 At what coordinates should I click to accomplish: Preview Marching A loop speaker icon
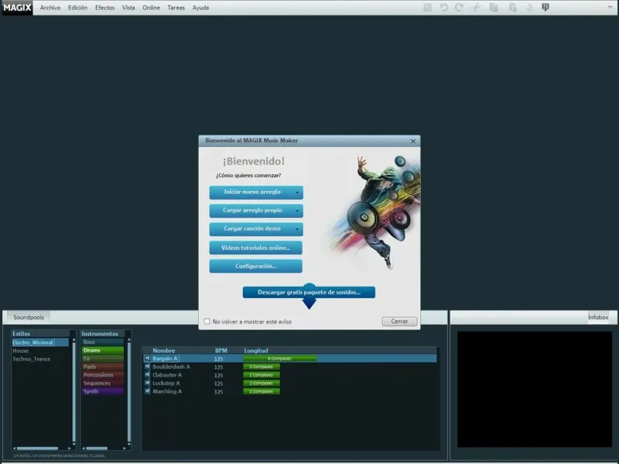tap(147, 391)
